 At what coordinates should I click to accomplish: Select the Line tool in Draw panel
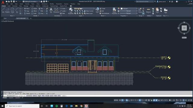click(3, 10)
